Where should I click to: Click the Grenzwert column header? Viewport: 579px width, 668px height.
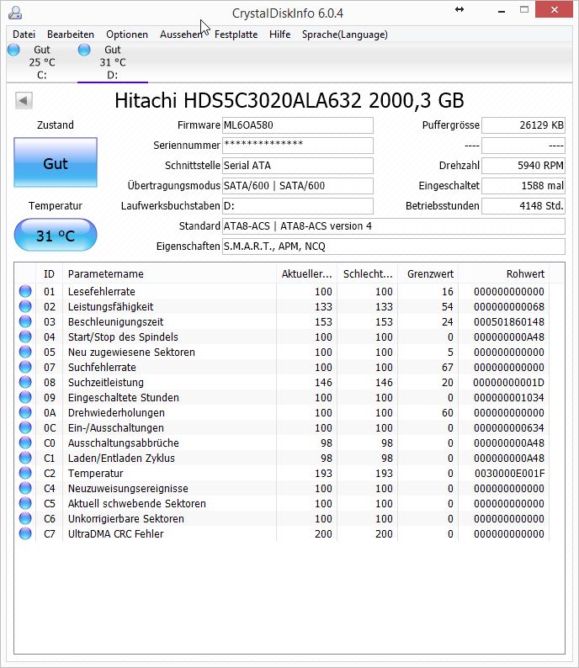[x=428, y=274]
